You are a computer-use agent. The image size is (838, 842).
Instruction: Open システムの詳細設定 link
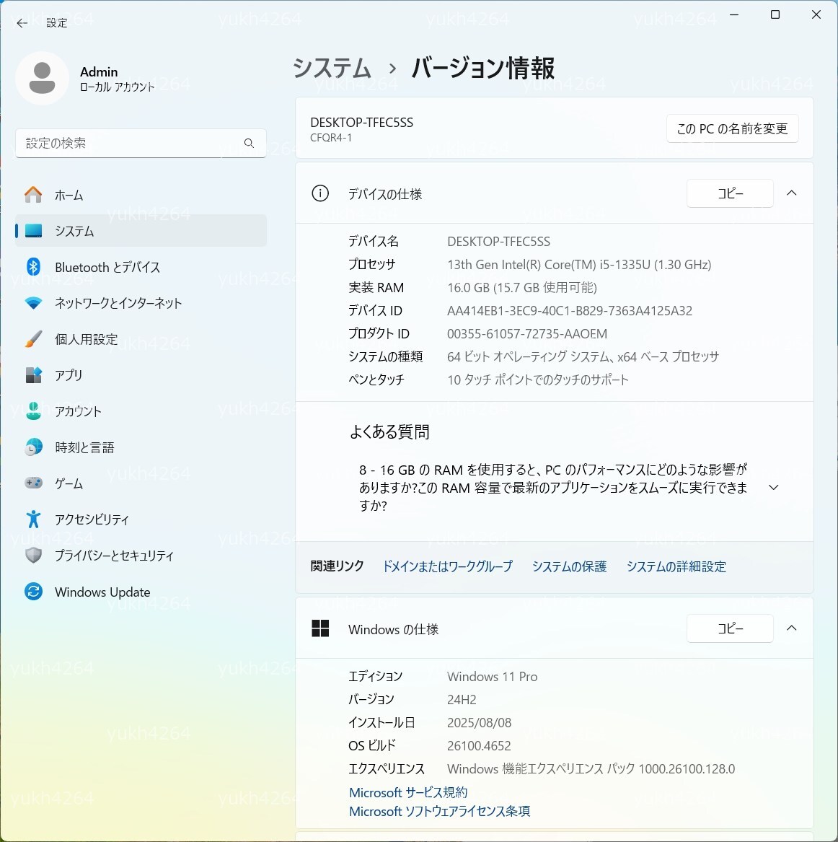tap(676, 566)
